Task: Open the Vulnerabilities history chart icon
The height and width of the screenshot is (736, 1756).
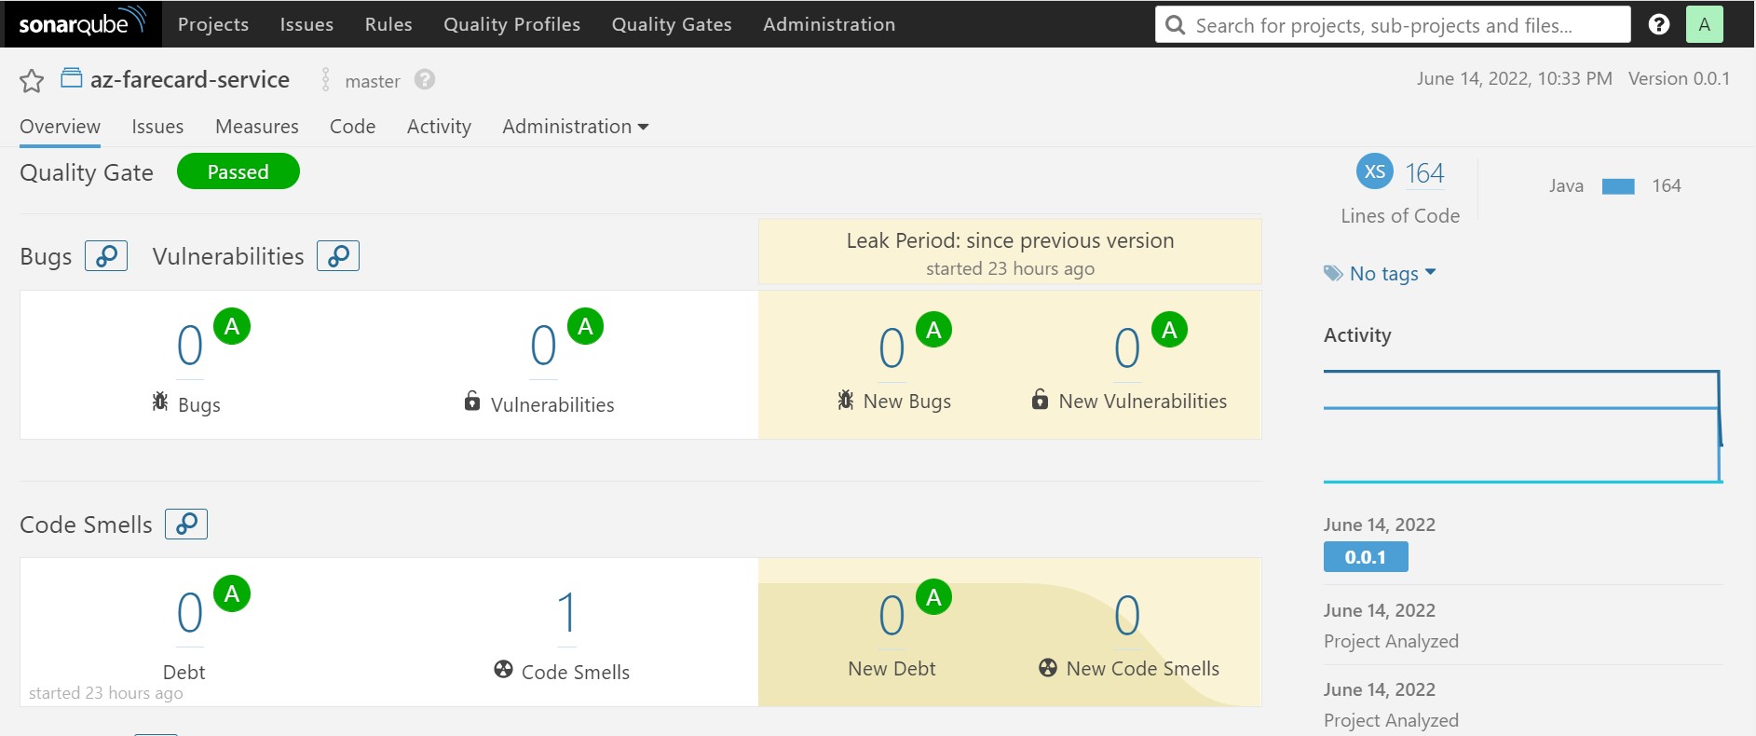Action: pos(338,255)
